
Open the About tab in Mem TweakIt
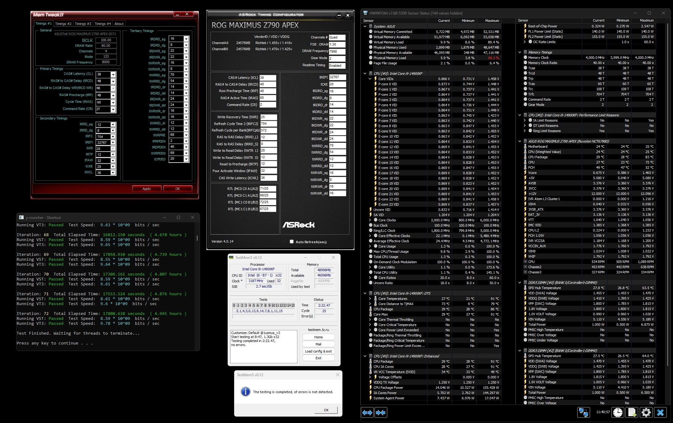click(119, 24)
